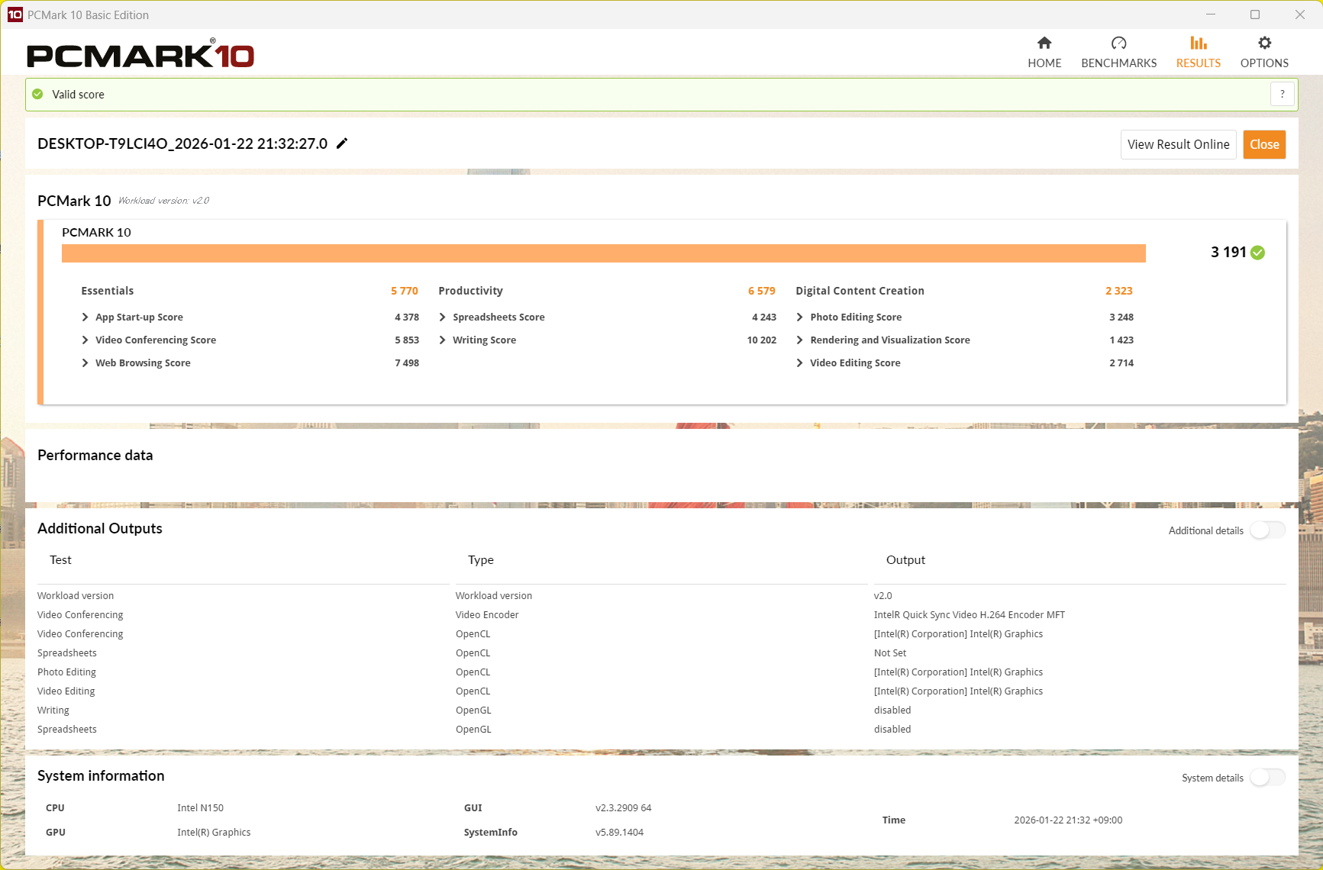
Task: Click the Digital Content Creation score 2 323
Action: 1119,291
